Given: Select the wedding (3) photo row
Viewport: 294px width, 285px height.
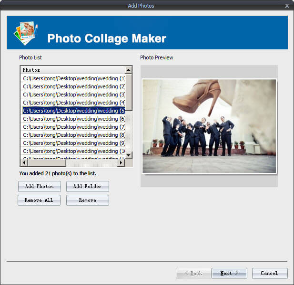Looking at the screenshot, I should [73, 95].
